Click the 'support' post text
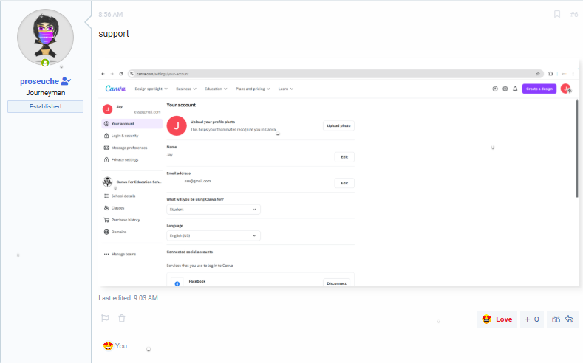The height and width of the screenshot is (363, 583). [114, 34]
